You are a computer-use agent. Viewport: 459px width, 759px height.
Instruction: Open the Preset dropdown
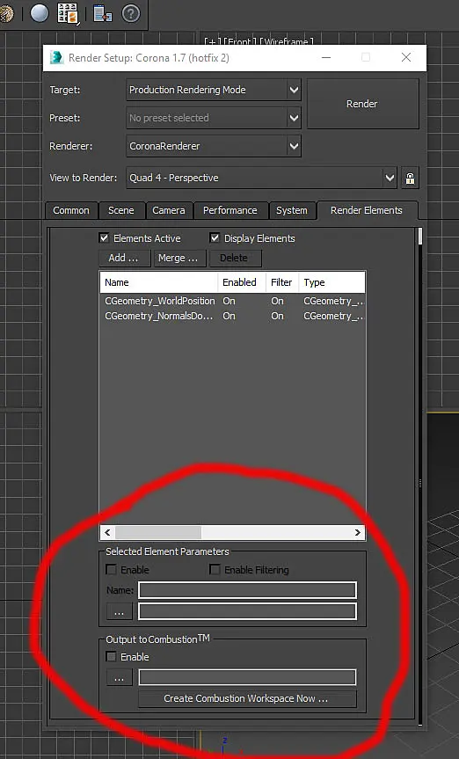pyautogui.click(x=214, y=118)
